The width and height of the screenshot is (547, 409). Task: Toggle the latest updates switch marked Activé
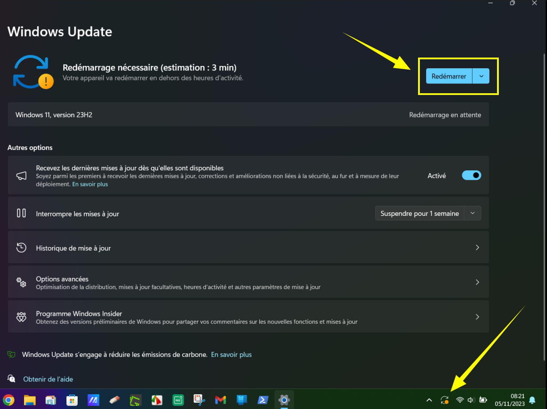[x=472, y=176]
